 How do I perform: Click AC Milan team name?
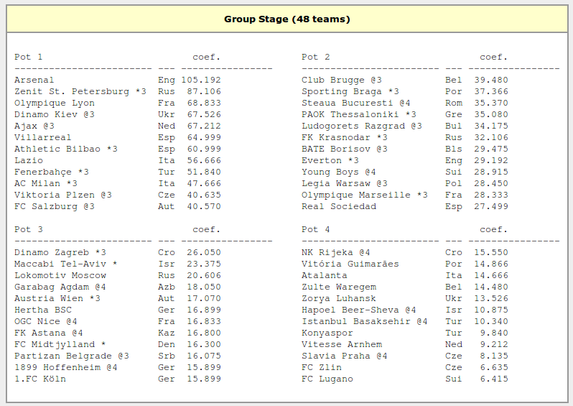pyautogui.click(x=37, y=183)
